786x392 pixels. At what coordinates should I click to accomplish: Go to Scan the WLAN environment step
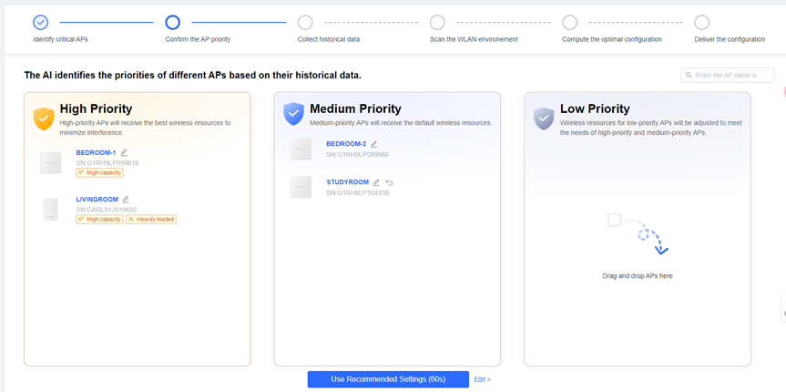click(437, 22)
